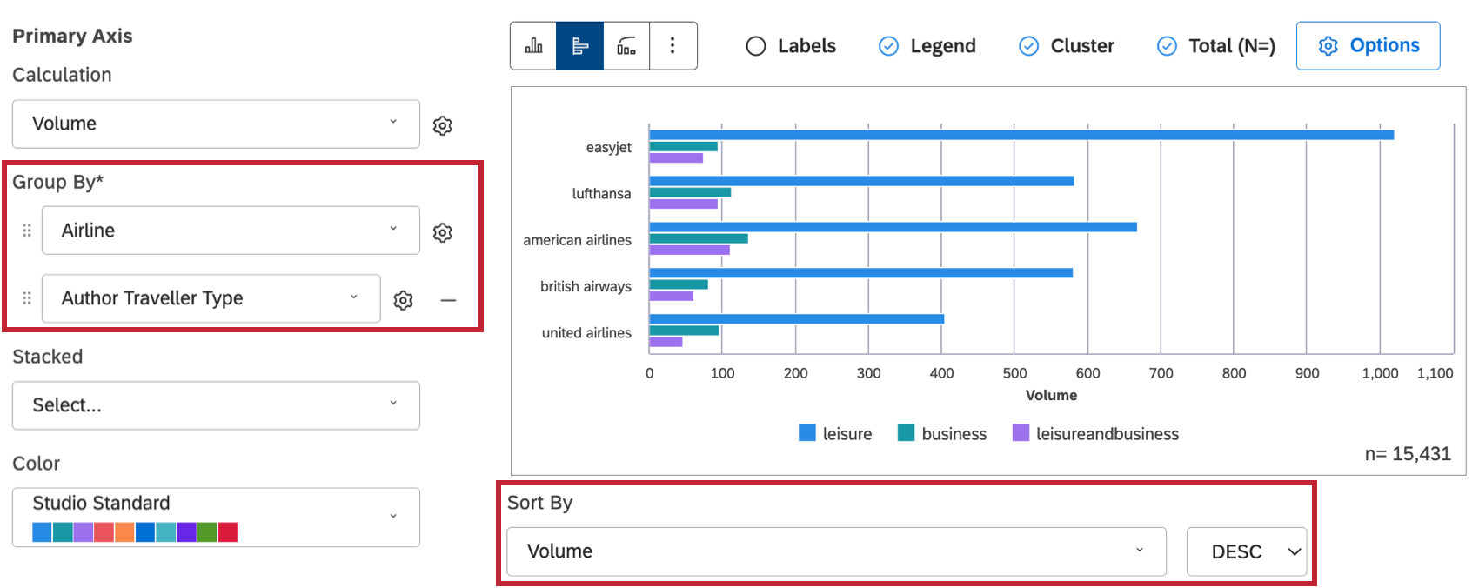The height and width of the screenshot is (588, 1479).
Task: Click the 1,000 axis tick label
Action: click(x=1380, y=373)
